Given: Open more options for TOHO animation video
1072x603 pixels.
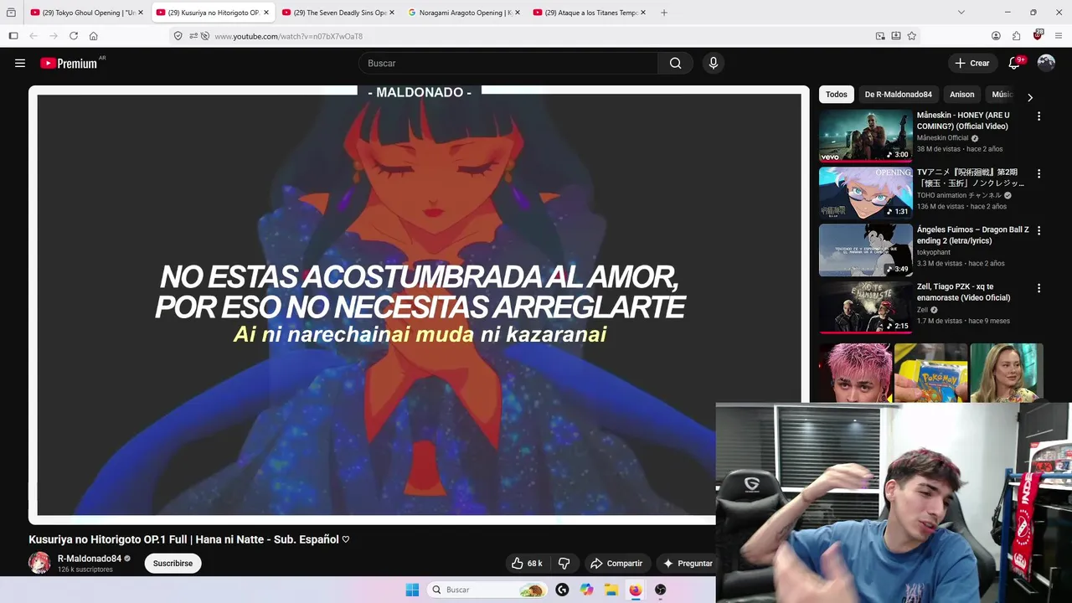Looking at the screenshot, I should click(x=1038, y=173).
